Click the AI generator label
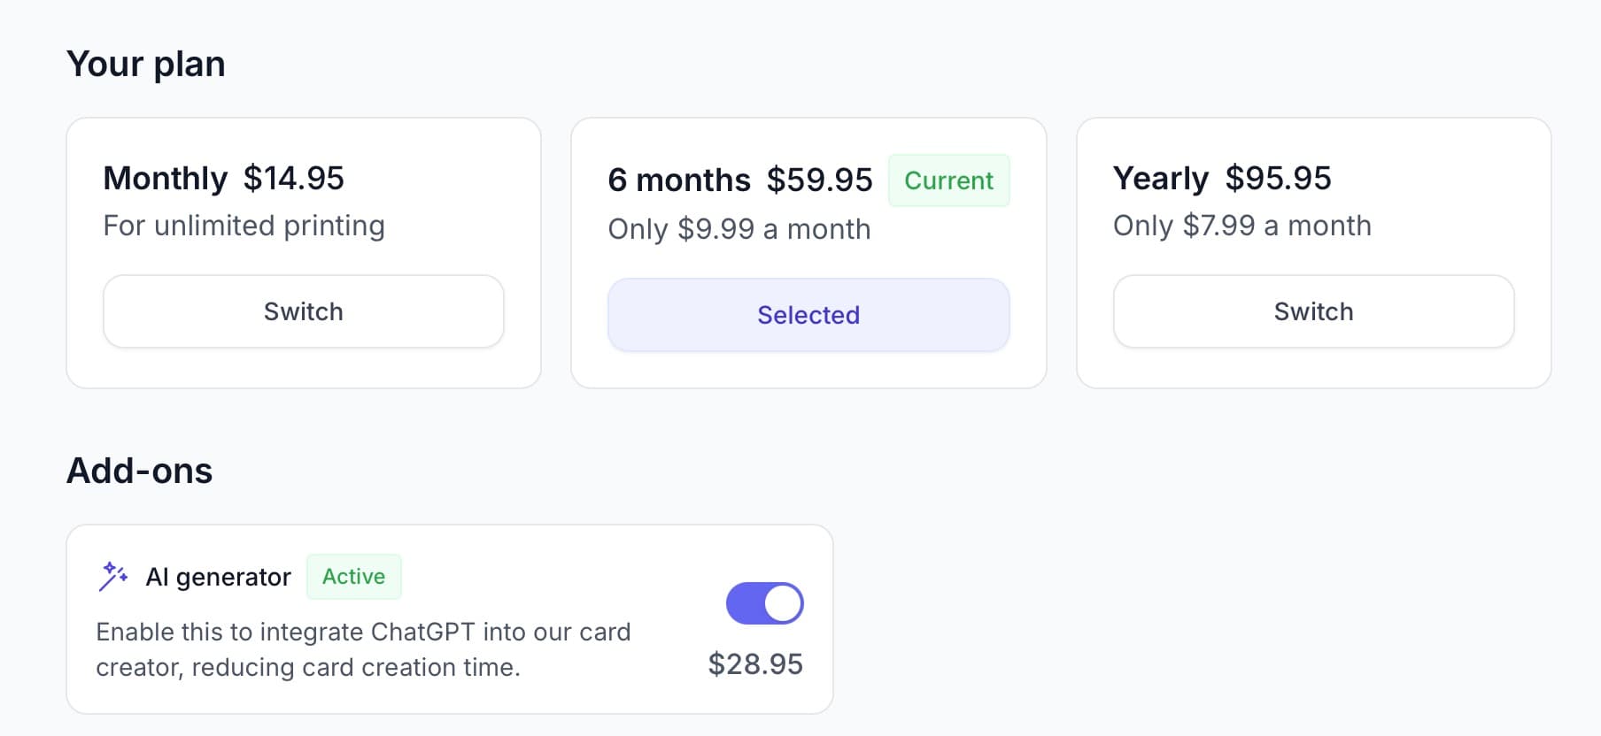This screenshot has width=1601, height=736. click(218, 578)
